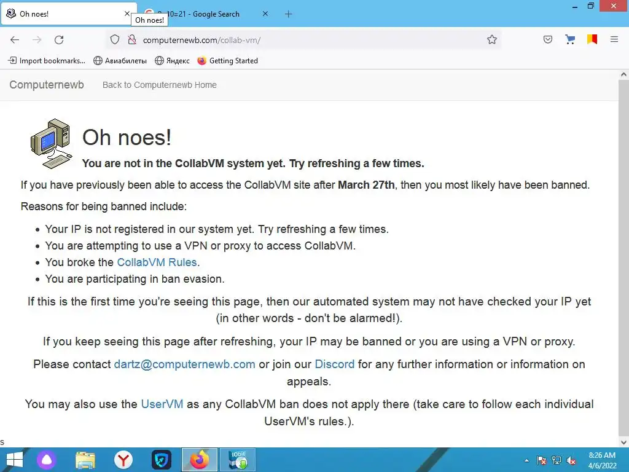Click the muted volume tray icon
Image resolution: width=629 pixels, height=472 pixels.
click(x=571, y=460)
